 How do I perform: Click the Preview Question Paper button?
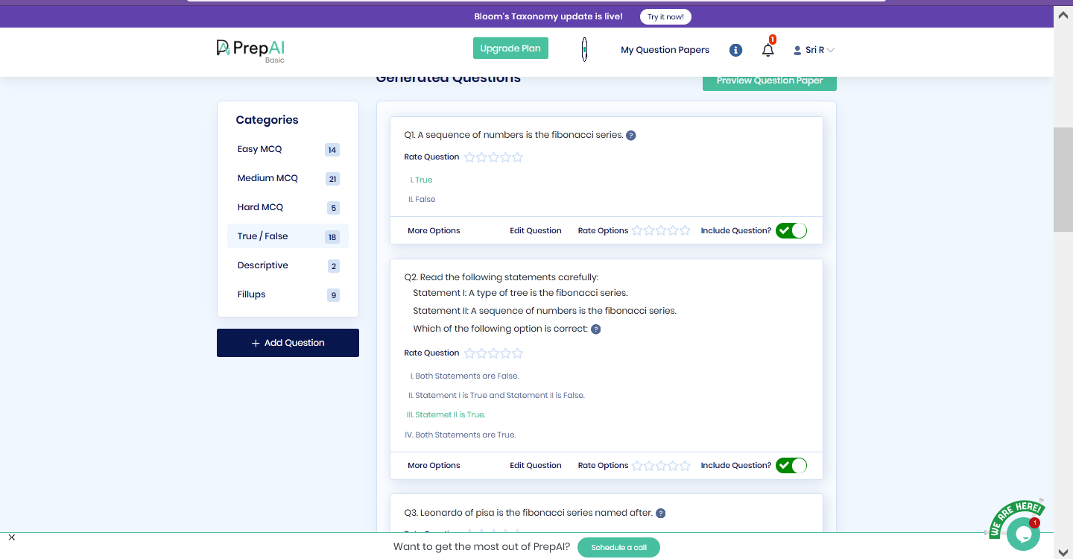pyautogui.click(x=769, y=80)
